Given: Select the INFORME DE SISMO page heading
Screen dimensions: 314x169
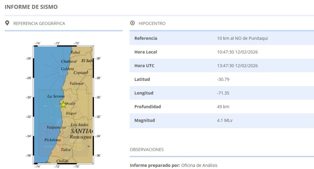Looking at the screenshot, I should tap(31, 7).
